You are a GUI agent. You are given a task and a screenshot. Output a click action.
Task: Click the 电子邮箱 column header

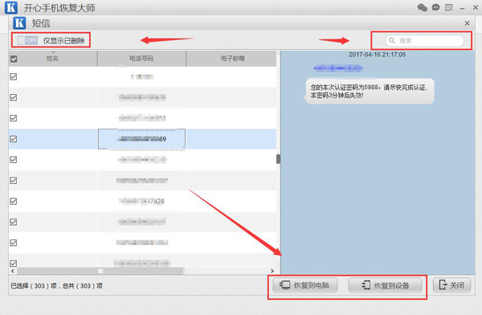[x=232, y=59]
